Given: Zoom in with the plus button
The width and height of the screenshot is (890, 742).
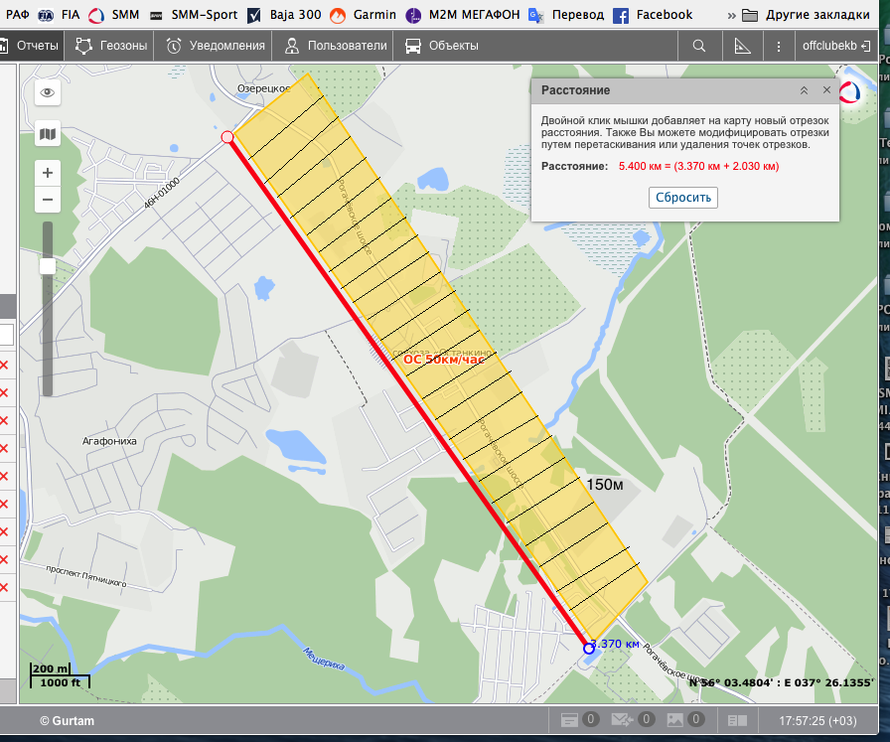Looking at the screenshot, I should 47,172.
